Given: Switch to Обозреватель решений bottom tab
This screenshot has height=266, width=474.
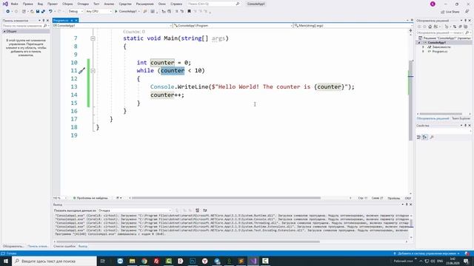Looking at the screenshot, I should click(x=433, y=118).
